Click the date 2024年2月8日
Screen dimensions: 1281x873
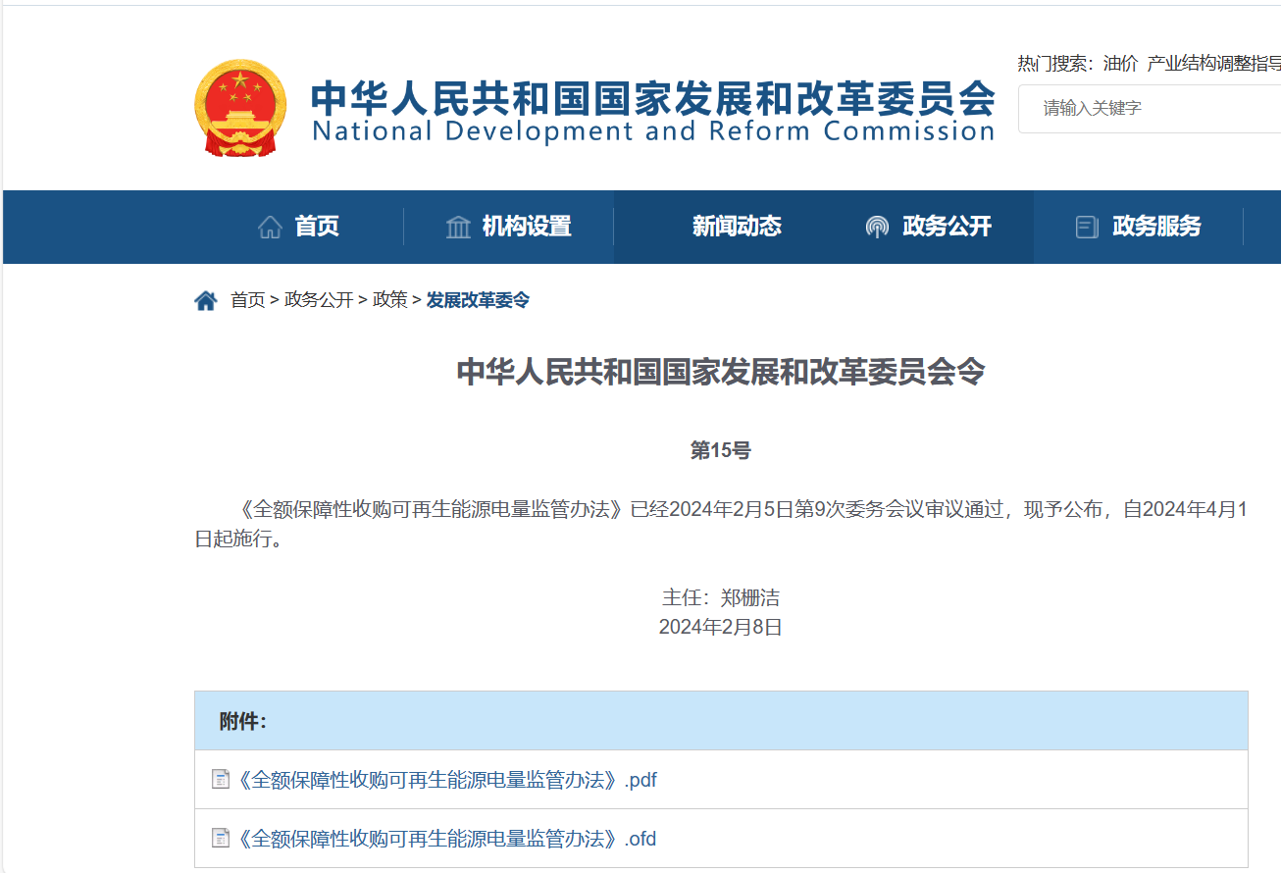(721, 627)
